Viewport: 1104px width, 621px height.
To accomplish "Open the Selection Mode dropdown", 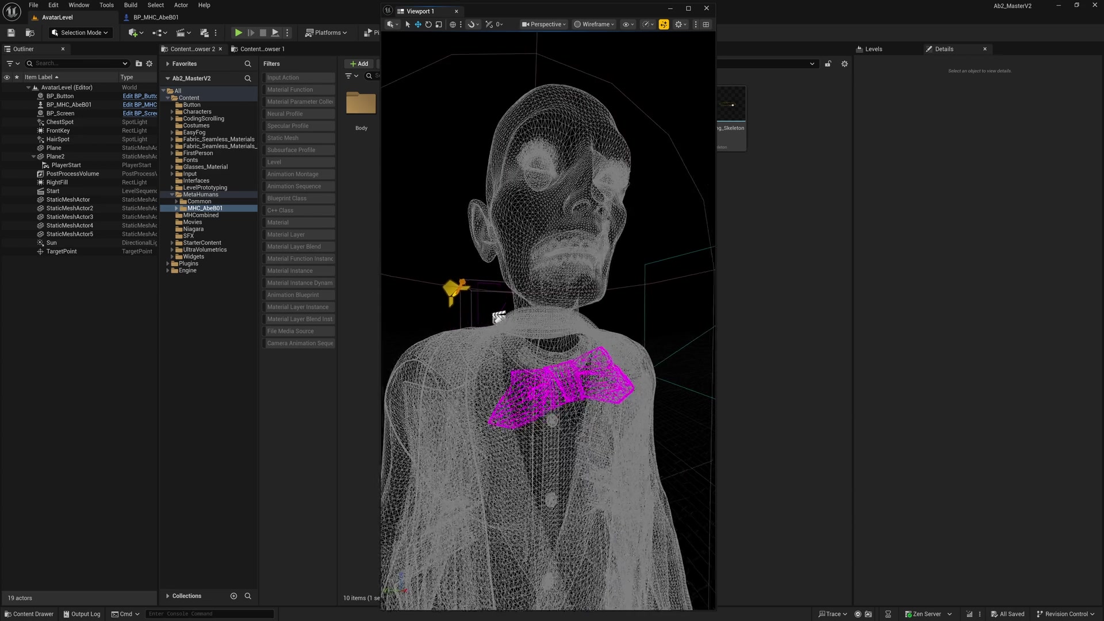I will (x=79, y=33).
